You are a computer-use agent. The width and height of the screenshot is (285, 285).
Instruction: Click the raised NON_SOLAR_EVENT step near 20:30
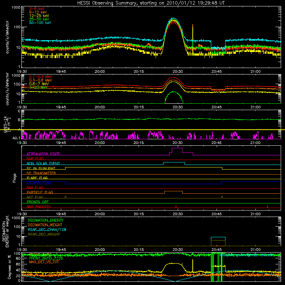tap(174, 164)
